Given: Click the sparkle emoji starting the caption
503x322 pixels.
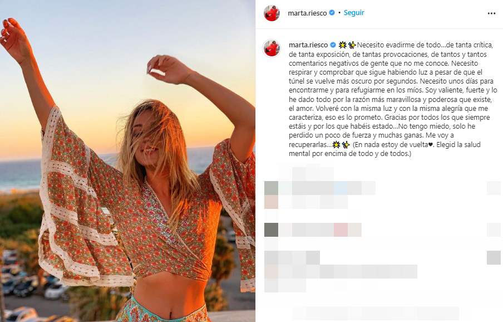Looking at the screenshot, I should coord(343,45).
